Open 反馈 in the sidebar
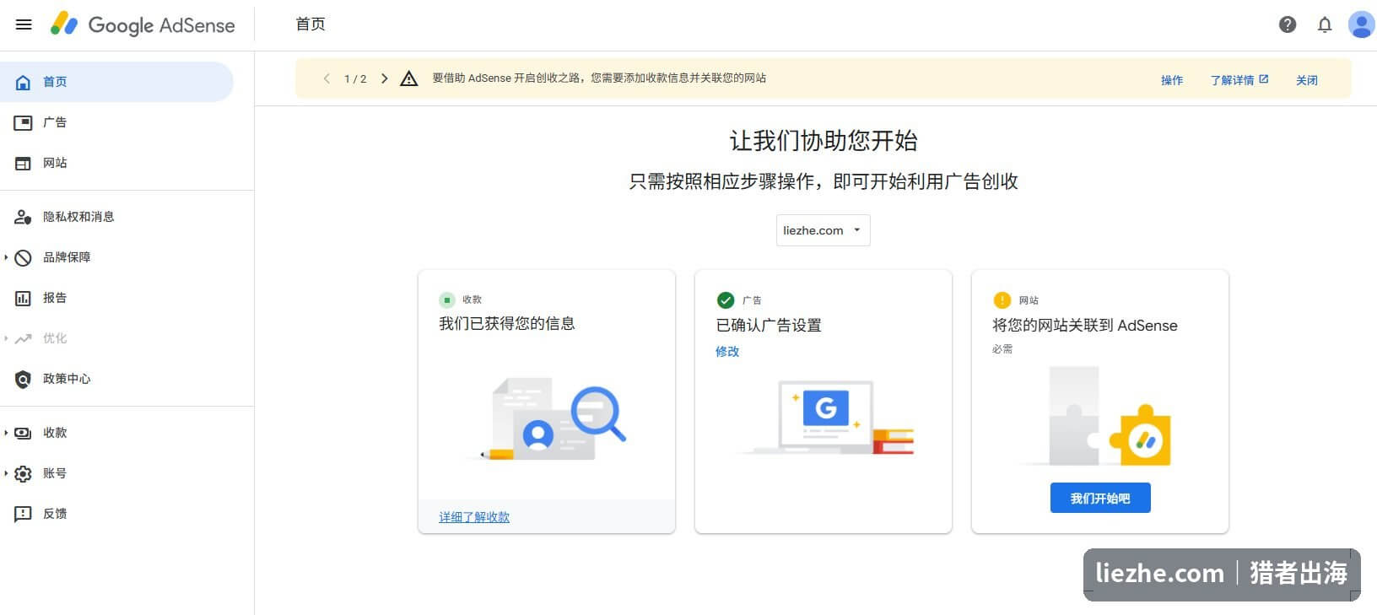This screenshot has width=1377, height=615. pyautogui.click(x=116, y=514)
